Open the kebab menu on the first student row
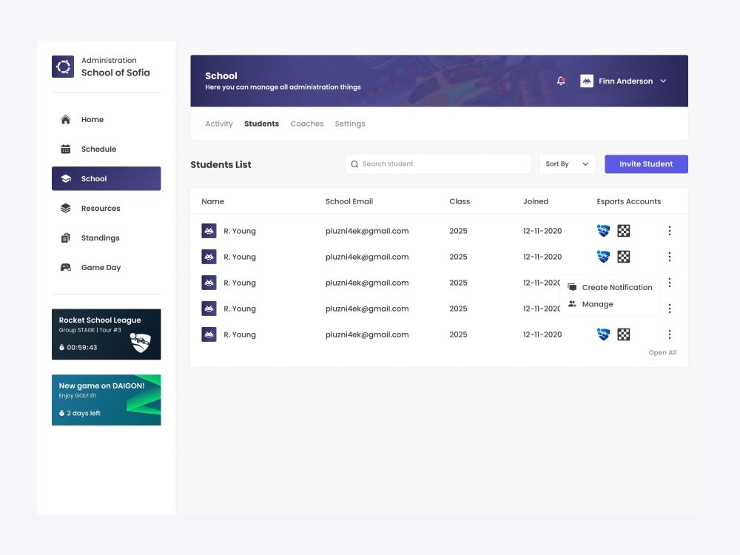 click(x=670, y=230)
